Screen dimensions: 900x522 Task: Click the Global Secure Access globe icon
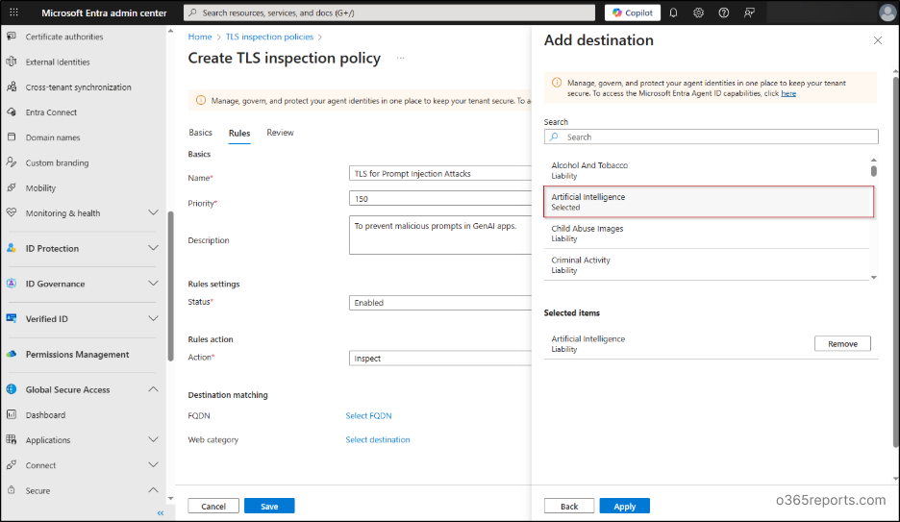click(x=12, y=389)
